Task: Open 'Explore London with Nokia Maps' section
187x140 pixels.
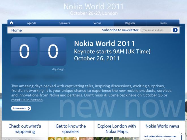Action: coord(116,129)
